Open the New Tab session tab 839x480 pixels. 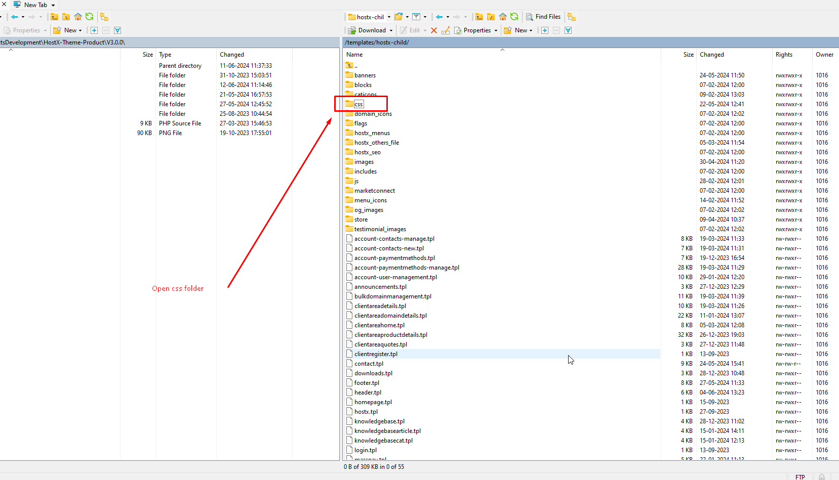pos(35,5)
